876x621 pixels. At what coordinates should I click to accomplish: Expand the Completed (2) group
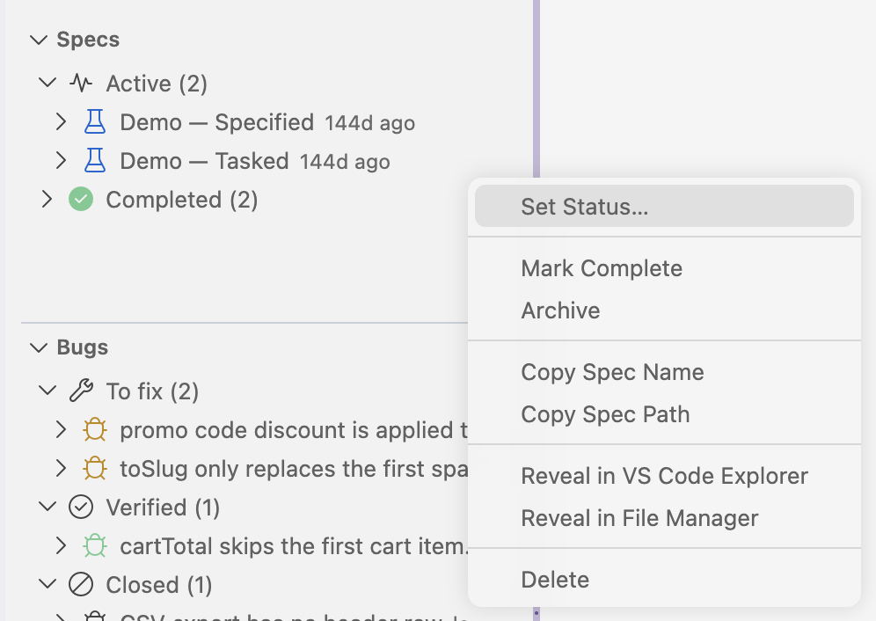point(47,199)
